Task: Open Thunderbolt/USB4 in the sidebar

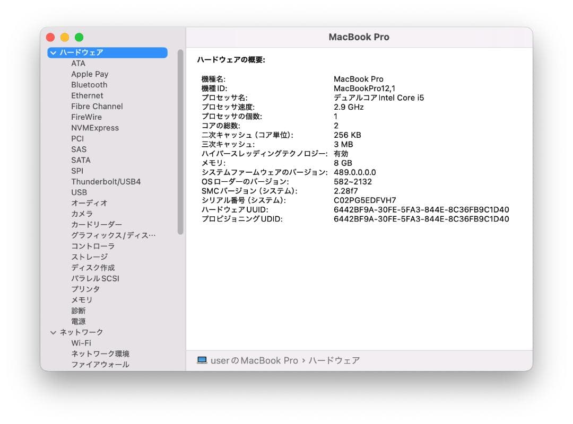Action: pyautogui.click(x=106, y=182)
